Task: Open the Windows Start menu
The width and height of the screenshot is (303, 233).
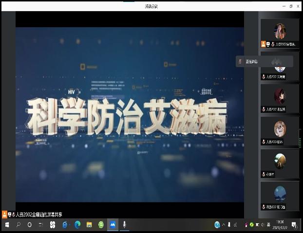Action: tap(6, 225)
